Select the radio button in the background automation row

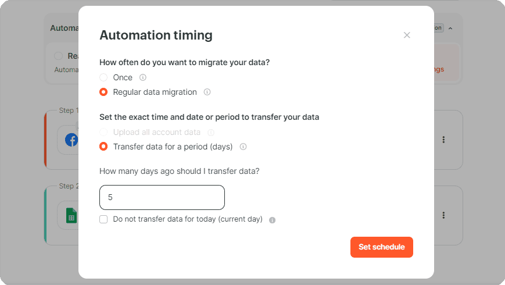point(58,56)
